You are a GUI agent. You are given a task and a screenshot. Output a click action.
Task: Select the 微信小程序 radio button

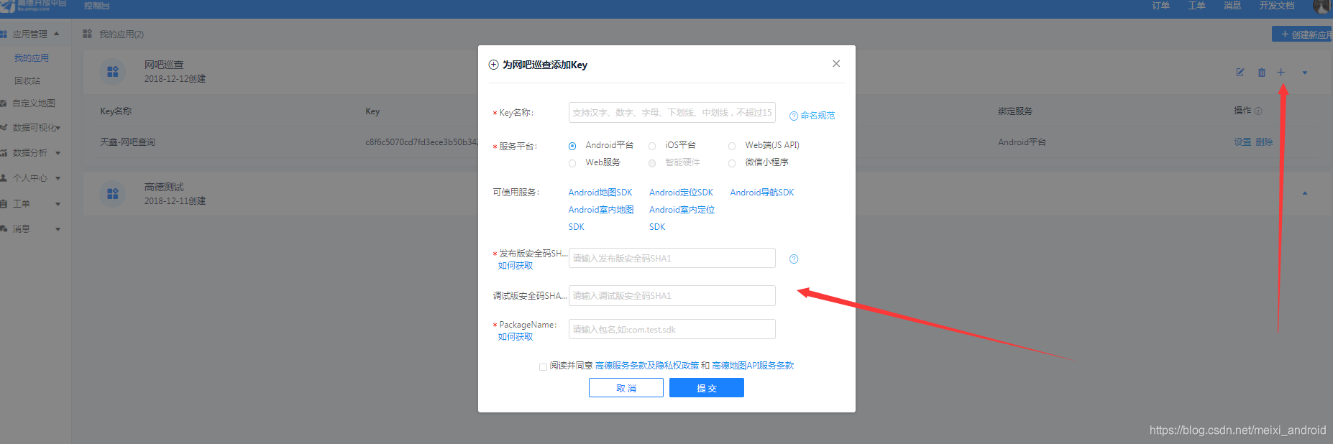732,163
